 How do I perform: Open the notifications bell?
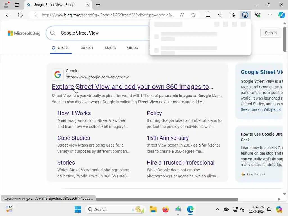point(269,209)
